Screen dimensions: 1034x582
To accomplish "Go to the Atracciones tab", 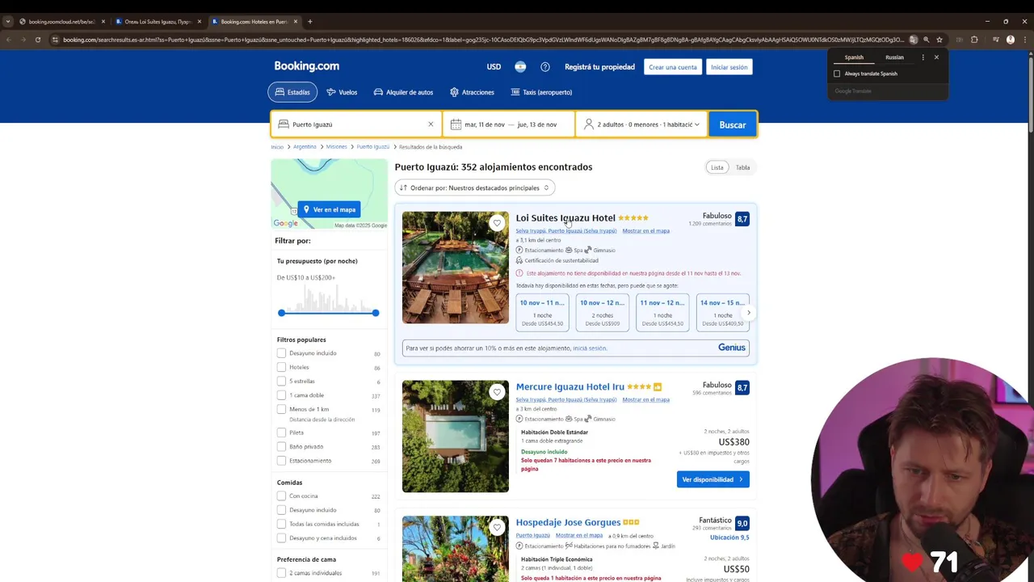I will pos(472,92).
